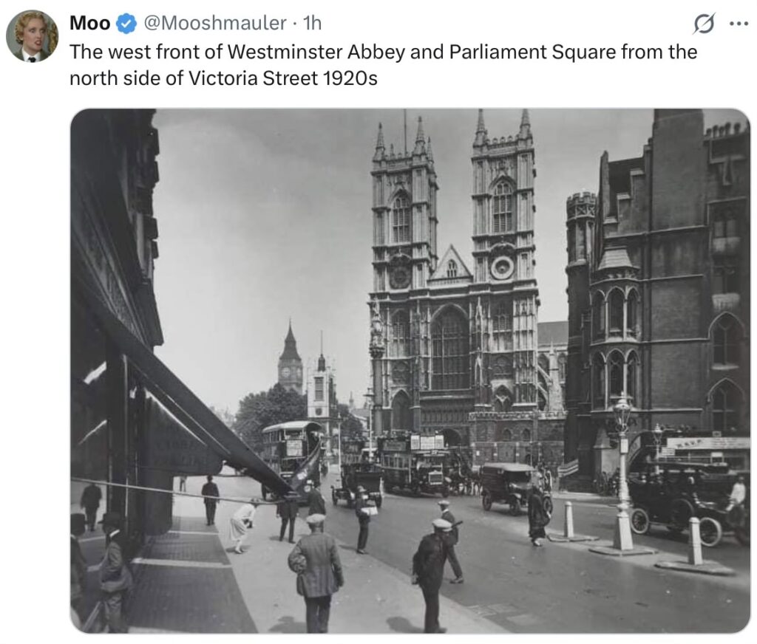Open Moo's profile avatar picture
Screen dimensions: 757x644
coord(32,35)
